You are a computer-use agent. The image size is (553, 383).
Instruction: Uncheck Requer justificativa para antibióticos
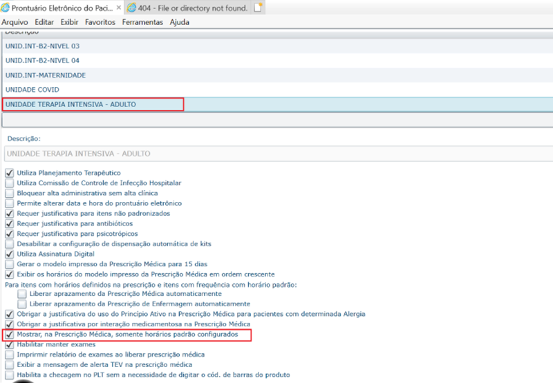[10, 224]
